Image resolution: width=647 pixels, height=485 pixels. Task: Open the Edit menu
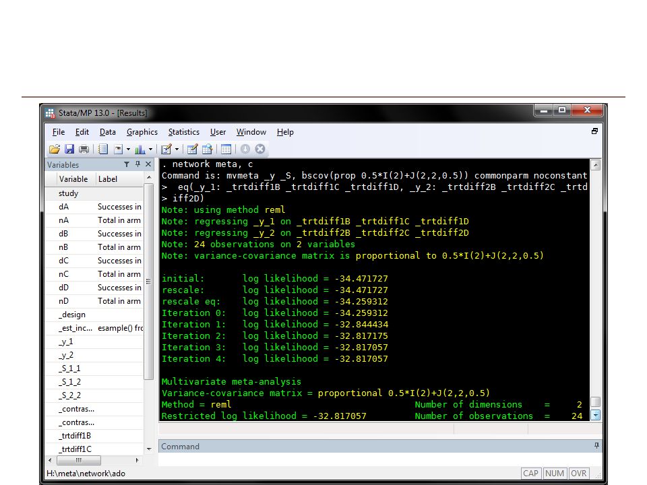point(82,132)
